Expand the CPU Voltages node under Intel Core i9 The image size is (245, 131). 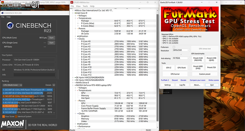coord(76,16)
